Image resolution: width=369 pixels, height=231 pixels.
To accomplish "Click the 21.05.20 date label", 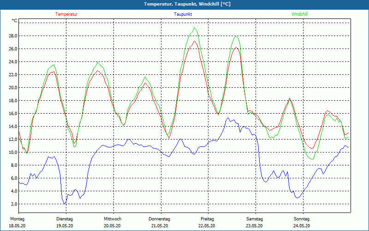I will (x=160, y=226).
